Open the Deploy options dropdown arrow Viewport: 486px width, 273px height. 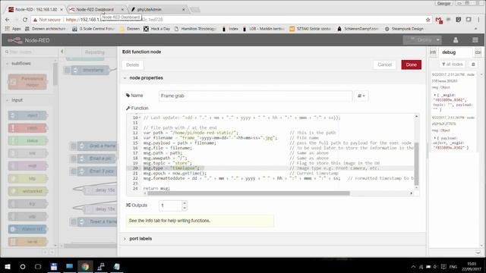point(437,40)
